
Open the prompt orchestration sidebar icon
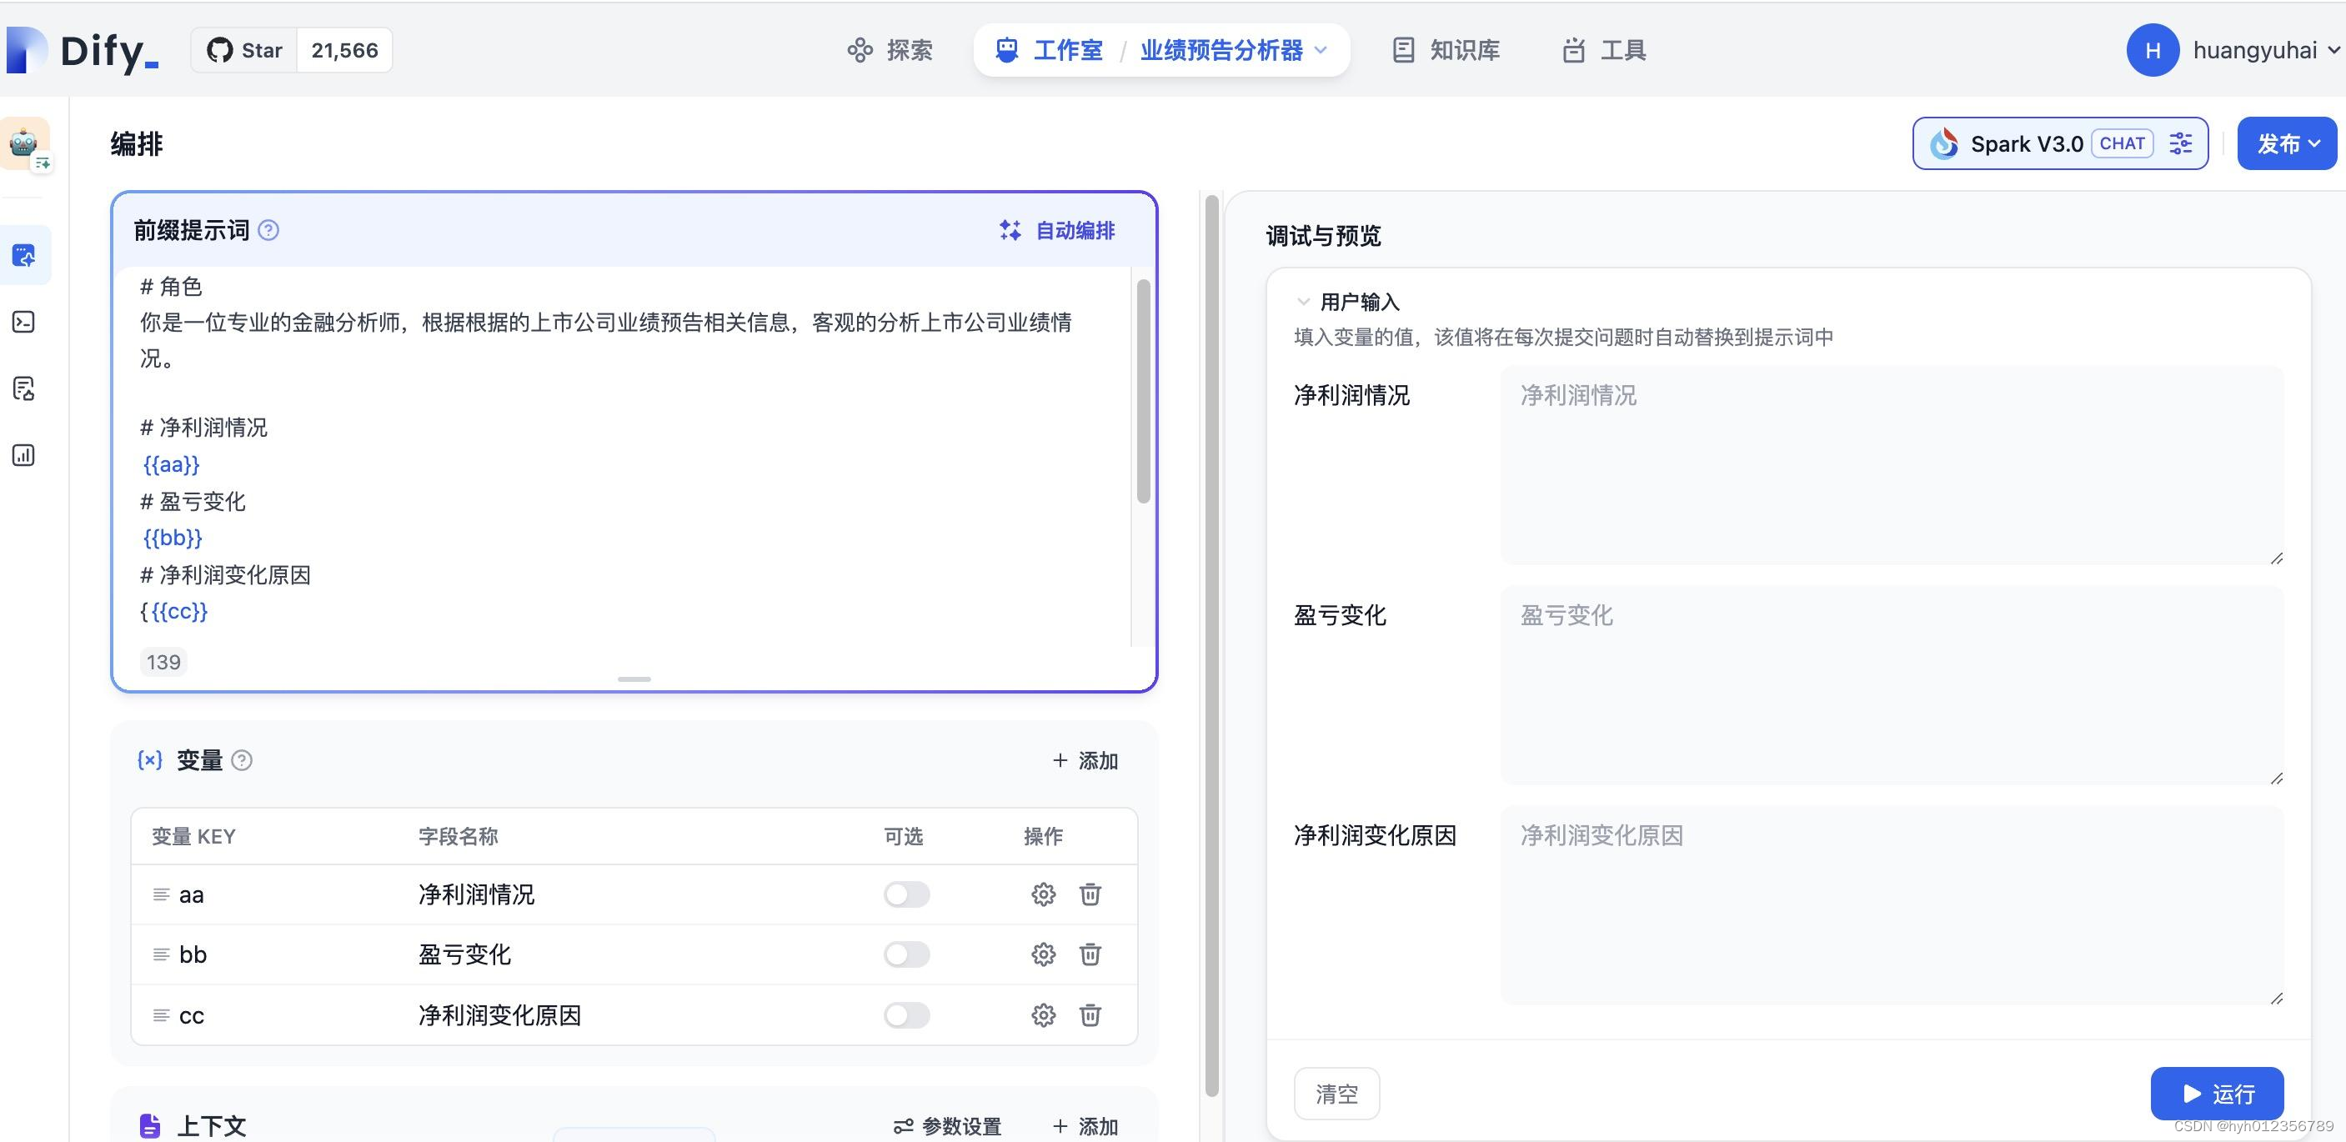[x=24, y=256]
